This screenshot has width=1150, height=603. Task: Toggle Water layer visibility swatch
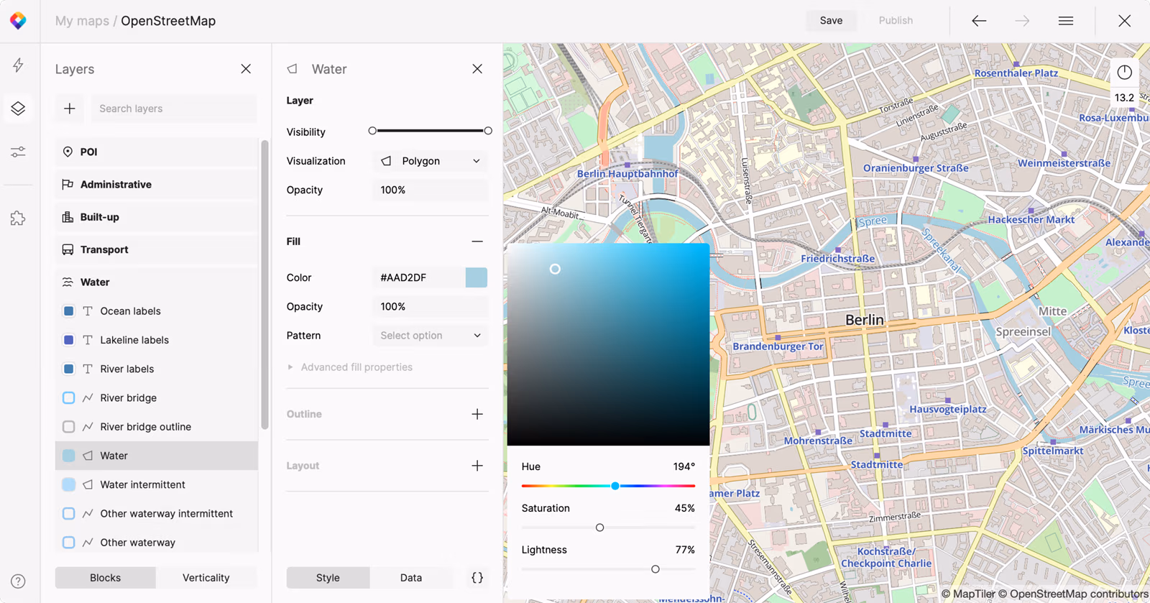tap(68, 456)
